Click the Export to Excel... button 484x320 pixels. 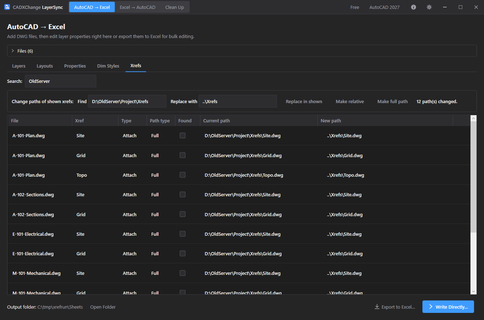click(395, 307)
